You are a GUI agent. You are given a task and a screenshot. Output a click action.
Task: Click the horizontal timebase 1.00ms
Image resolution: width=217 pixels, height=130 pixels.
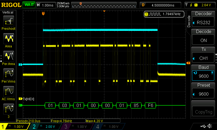tap(46, 5)
